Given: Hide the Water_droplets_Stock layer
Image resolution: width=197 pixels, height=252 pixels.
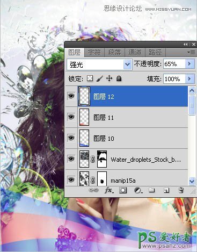Looking at the screenshot, I should 71,159.
